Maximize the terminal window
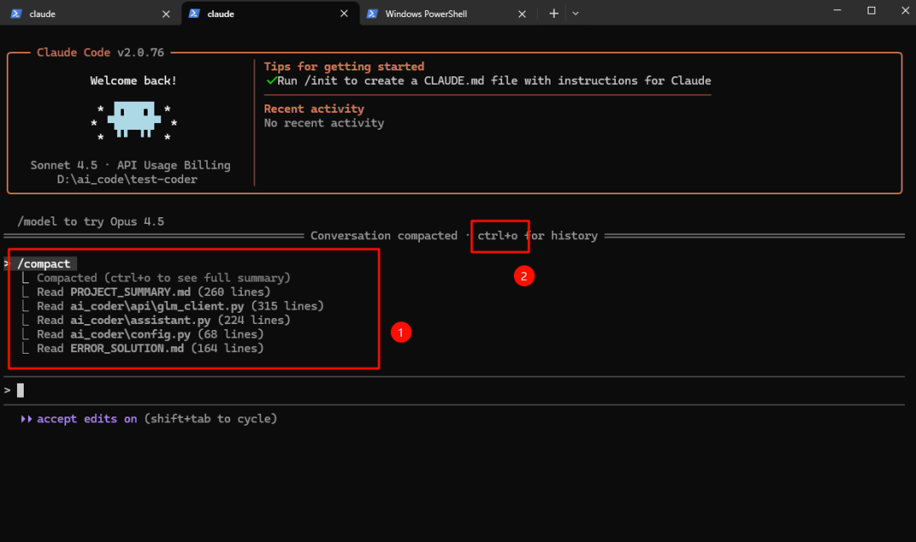Image resolution: width=916 pixels, height=542 pixels. [x=871, y=10]
